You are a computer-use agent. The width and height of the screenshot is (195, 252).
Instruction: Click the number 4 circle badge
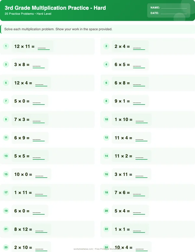click(106, 65)
